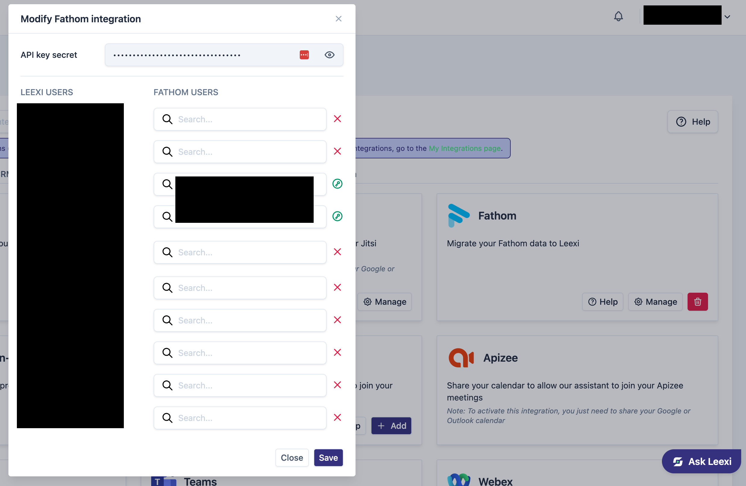Focus the bottommost Fathom users search field
The width and height of the screenshot is (746, 486).
pos(240,418)
